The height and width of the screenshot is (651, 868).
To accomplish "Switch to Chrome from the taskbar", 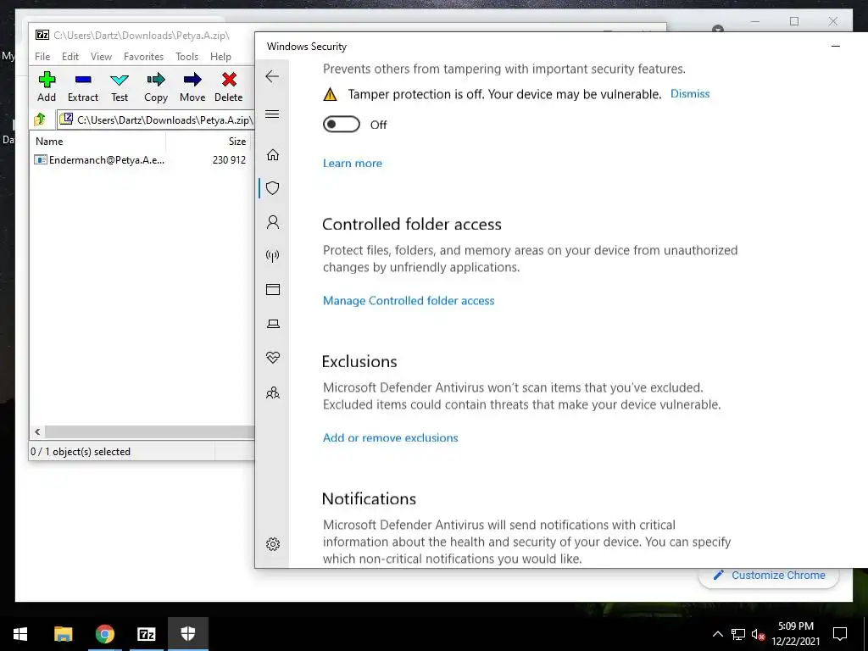I will pos(104,634).
